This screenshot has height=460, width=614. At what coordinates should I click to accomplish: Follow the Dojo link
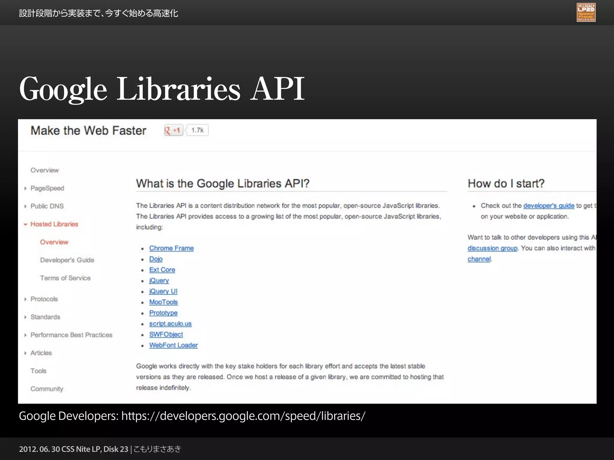[156, 259]
